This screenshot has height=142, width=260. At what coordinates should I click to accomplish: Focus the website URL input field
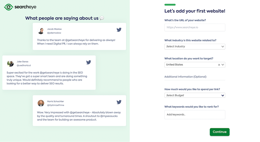pos(195,27)
